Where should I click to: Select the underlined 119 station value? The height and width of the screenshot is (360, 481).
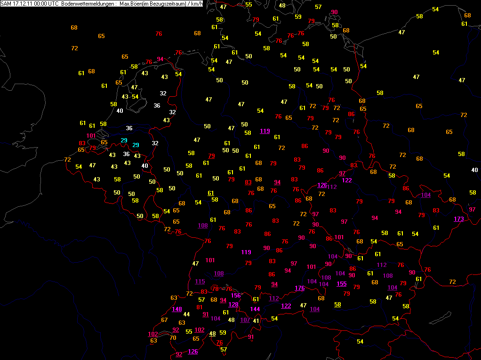(265, 131)
